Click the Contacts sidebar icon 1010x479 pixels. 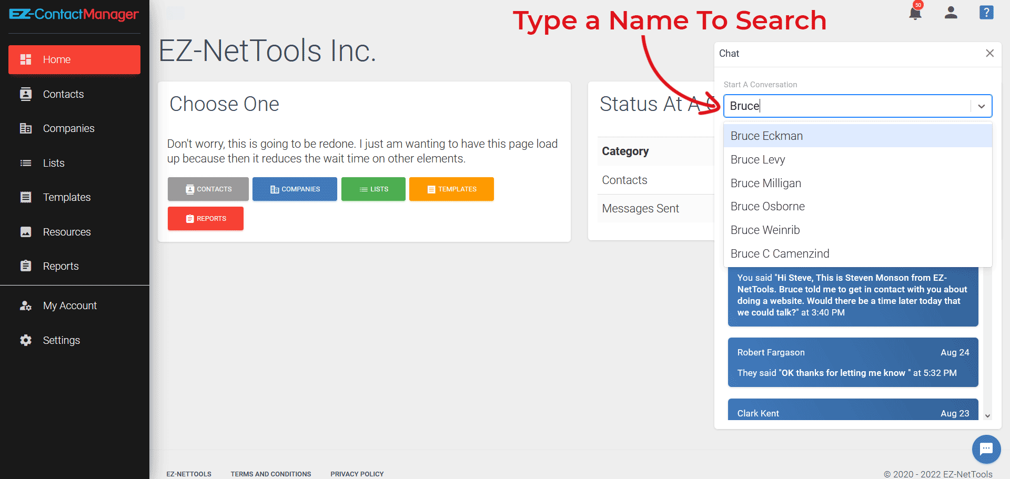click(x=26, y=94)
